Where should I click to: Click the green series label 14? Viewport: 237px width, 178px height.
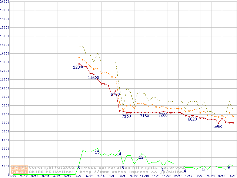pos(119,154)
